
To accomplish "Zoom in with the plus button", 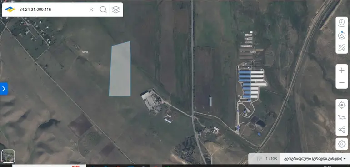I will tap(341, 71).
